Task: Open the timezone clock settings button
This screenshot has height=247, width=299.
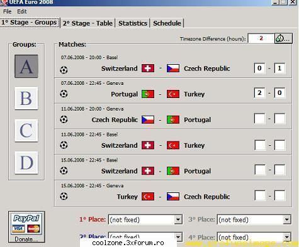Action: pos(283,38)
